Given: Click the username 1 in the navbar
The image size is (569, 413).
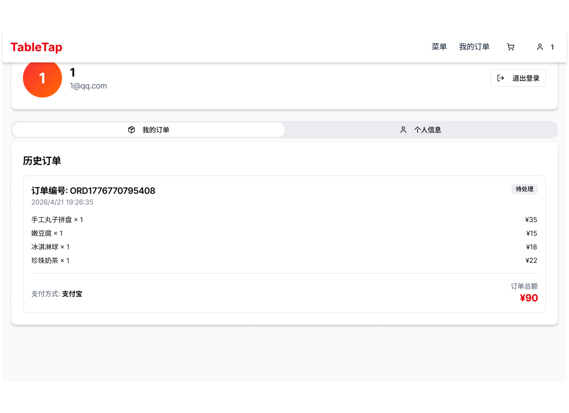Looking at the screenshot, I should (552, 47).
